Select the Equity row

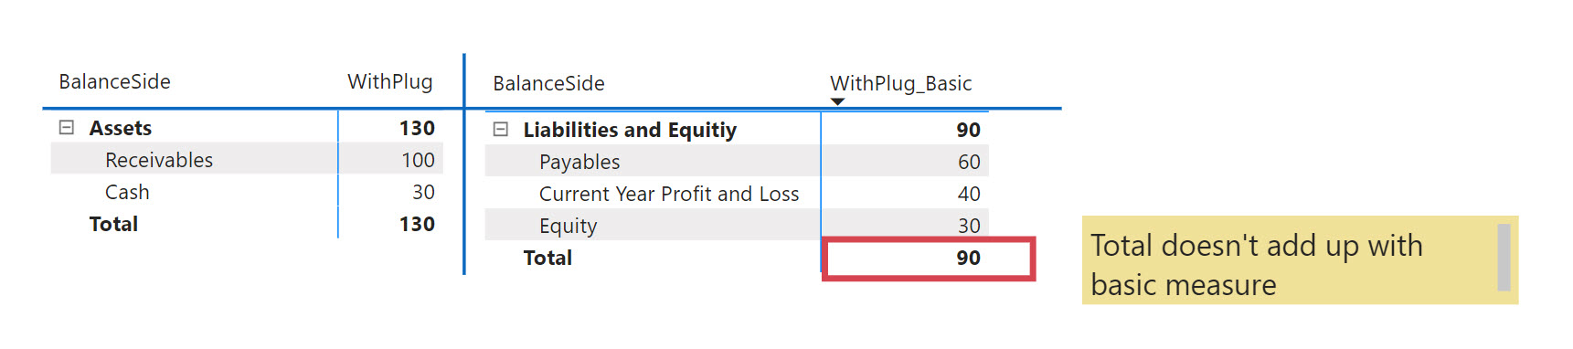pyautogui.click(x=737, y=226)
